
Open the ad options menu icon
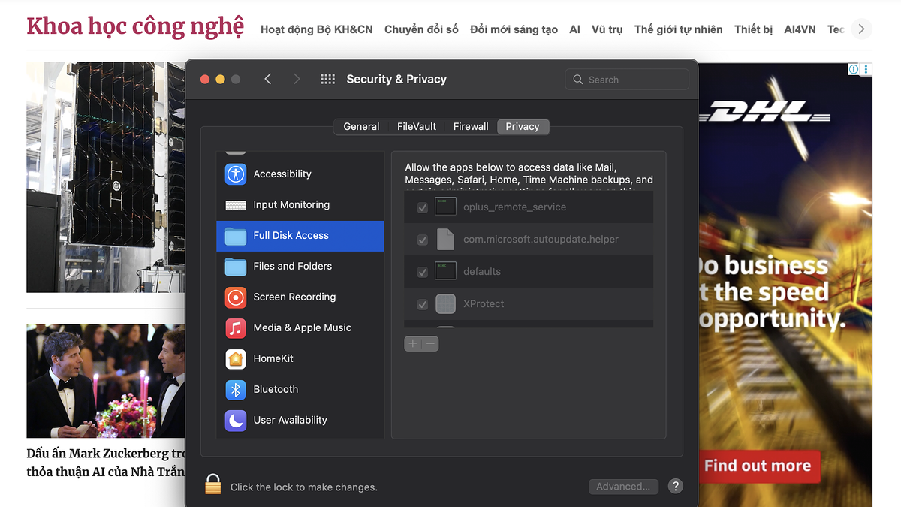pos(866,69)
